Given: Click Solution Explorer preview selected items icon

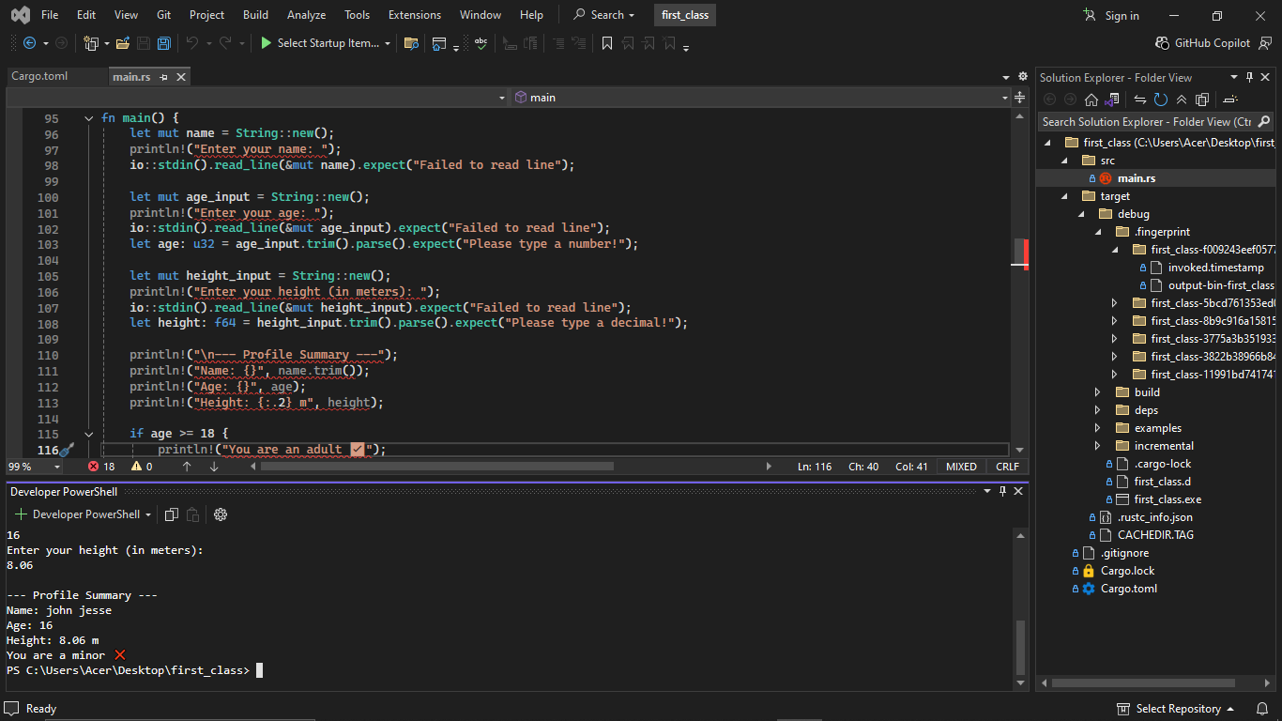Looking at the screenshot, I should click(1230, 100).
